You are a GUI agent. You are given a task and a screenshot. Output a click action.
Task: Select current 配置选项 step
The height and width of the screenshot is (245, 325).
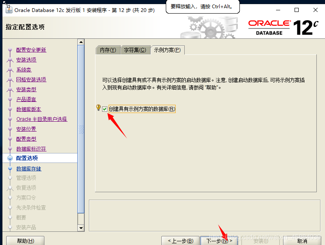click(x=40, y=158)
